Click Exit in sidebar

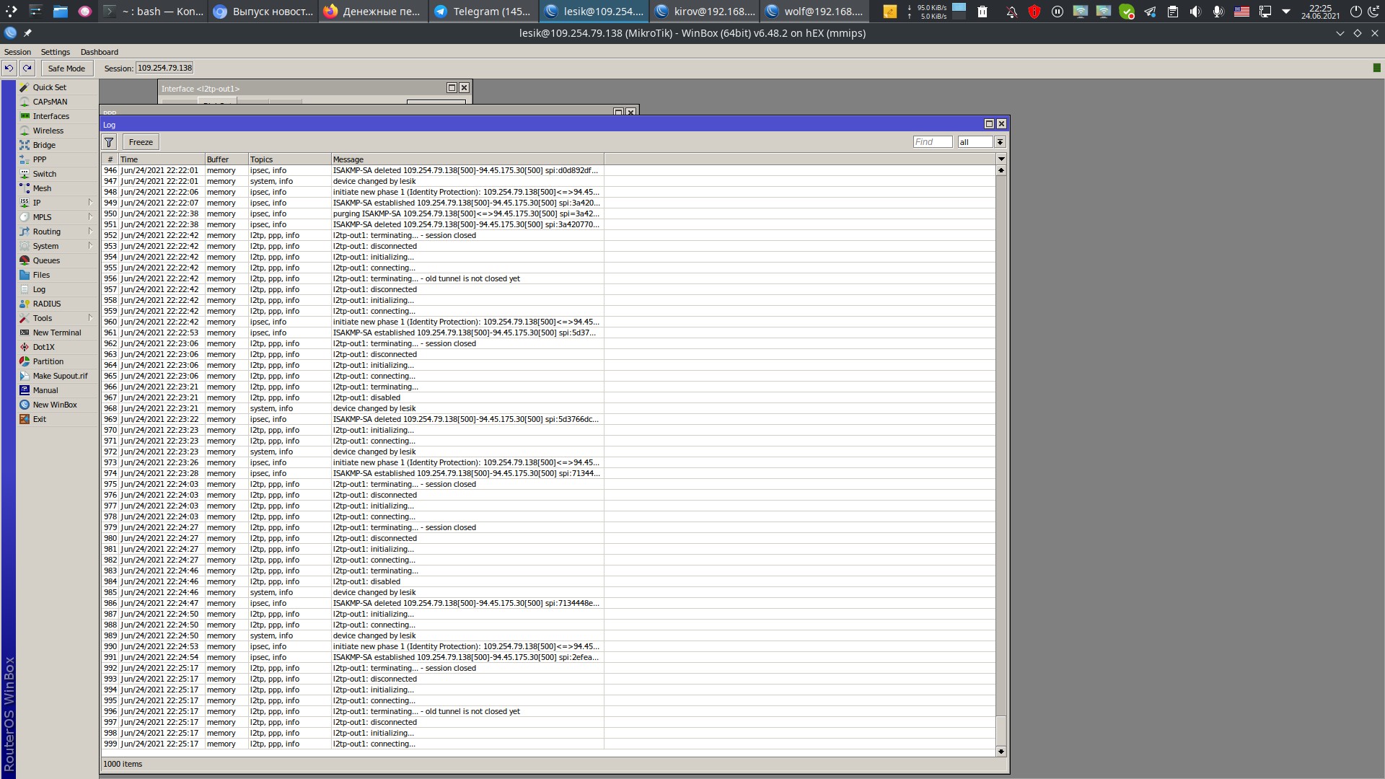click(39, 419)
